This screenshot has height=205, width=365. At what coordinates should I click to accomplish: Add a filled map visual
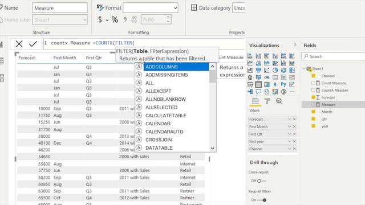pyautogui.click(x=258, y=77)
